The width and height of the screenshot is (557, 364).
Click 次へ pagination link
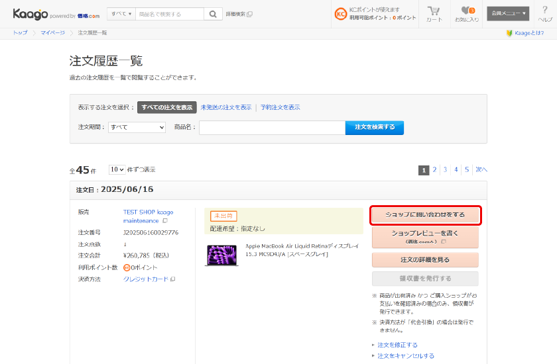click(481, 170)
